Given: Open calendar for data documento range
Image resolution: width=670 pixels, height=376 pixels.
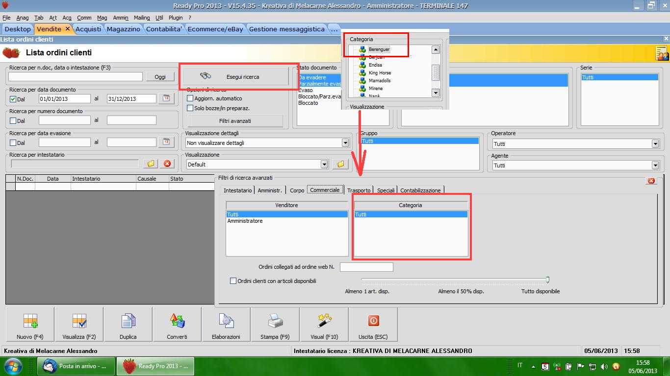Looking at the screenshot, I should pyautogui.click(x=166, y=98).
